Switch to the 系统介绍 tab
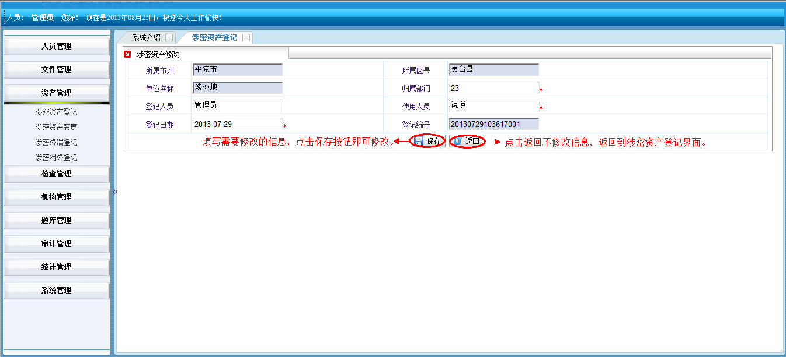This screenshot has width=786, height=357. coord(146,37)
